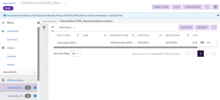The width and height of the screenshot is (220, 100).
Task: Go to last page arrow
Action: coord(214,54)
